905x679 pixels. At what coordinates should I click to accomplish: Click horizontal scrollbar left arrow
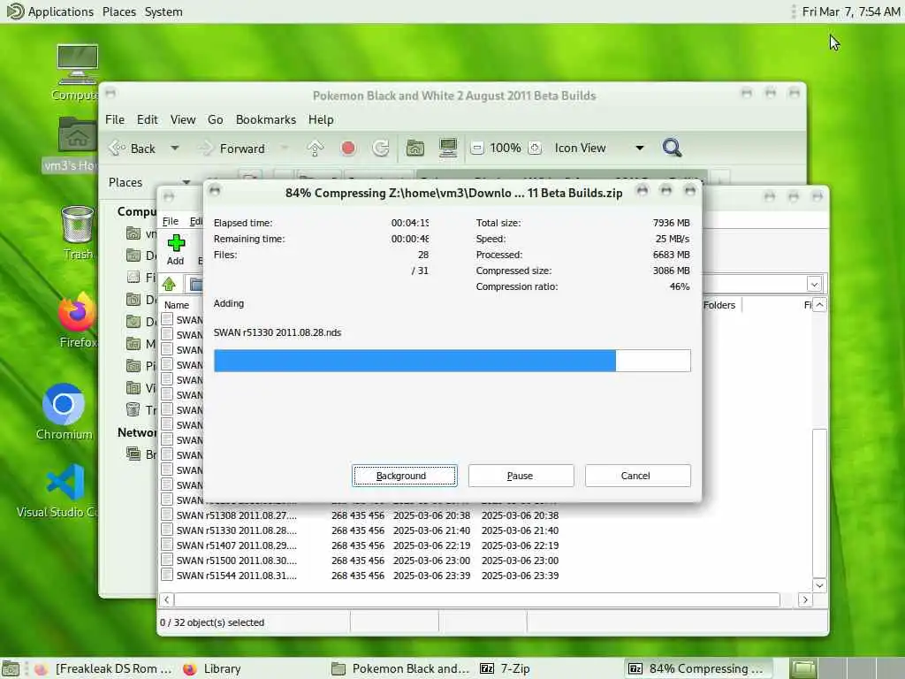pyautogui.click(x=167, y=600)
